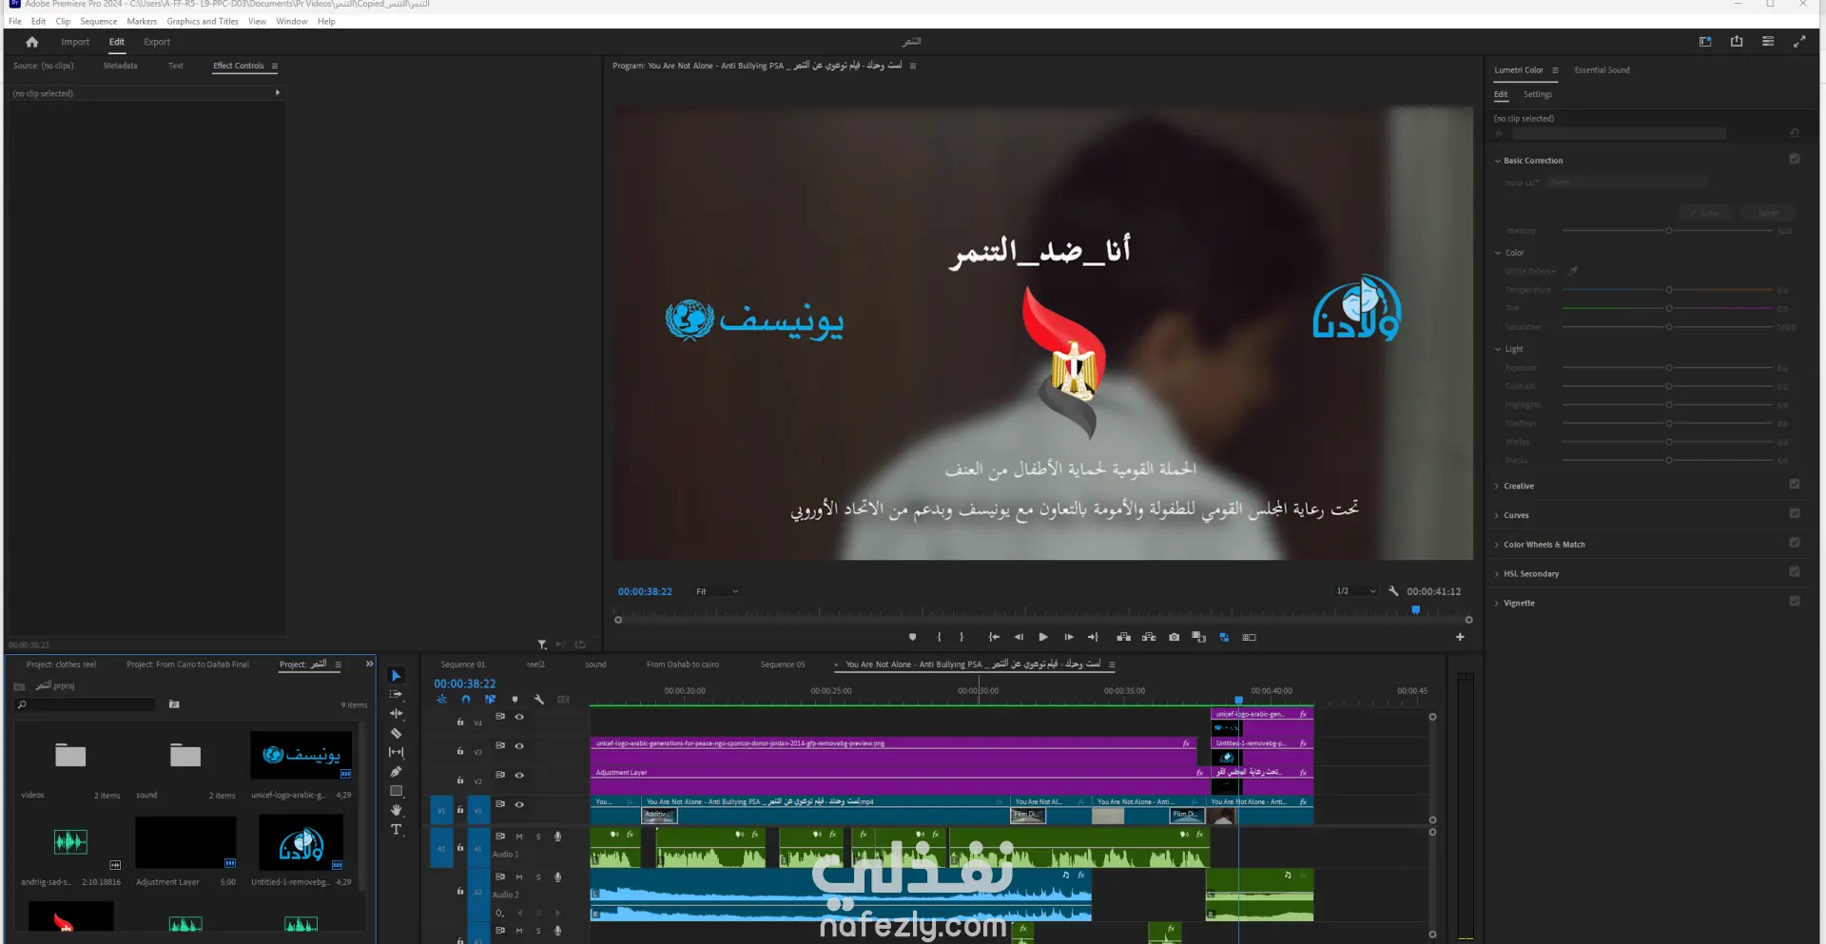Open the Lumetri Color panel menu
Screen dimensions: 1826x944
pos(1556,70)
